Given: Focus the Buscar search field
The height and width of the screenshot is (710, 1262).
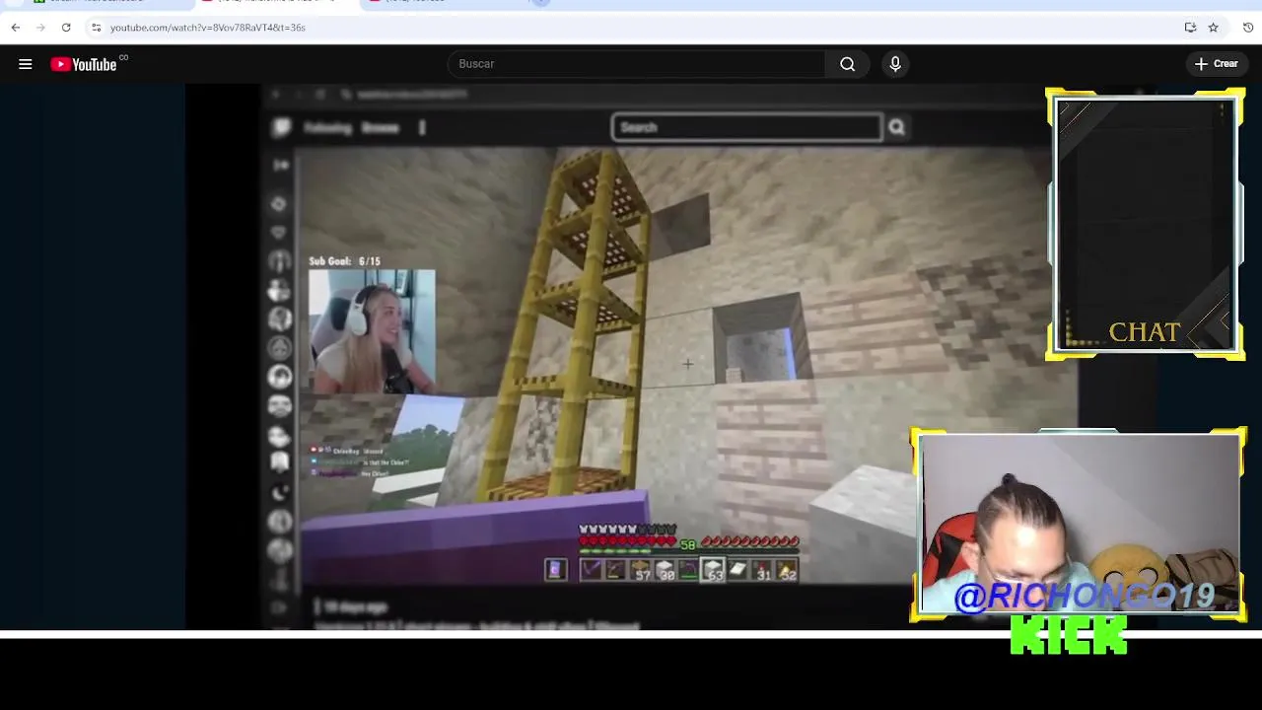Looking at the screenshot, I should click(x=636, y=64).
